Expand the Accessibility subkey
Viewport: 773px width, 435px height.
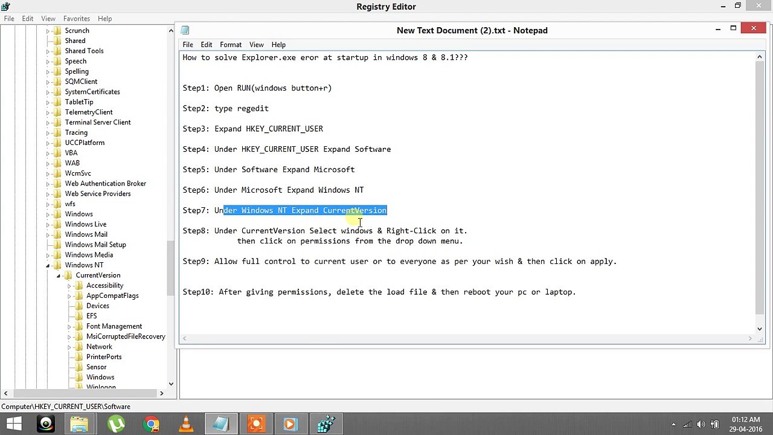tap(69, 286)
